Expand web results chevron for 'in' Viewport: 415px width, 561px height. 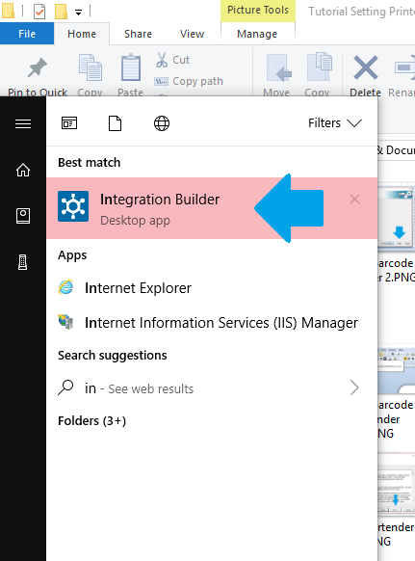pos(354,387)
